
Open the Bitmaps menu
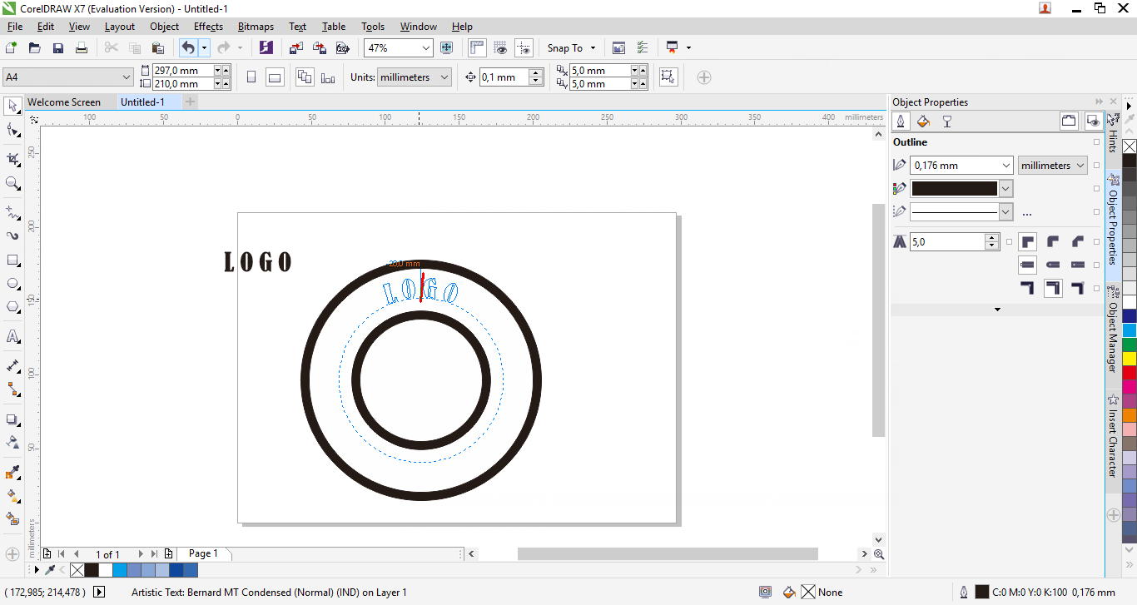[x=256, y=27]
